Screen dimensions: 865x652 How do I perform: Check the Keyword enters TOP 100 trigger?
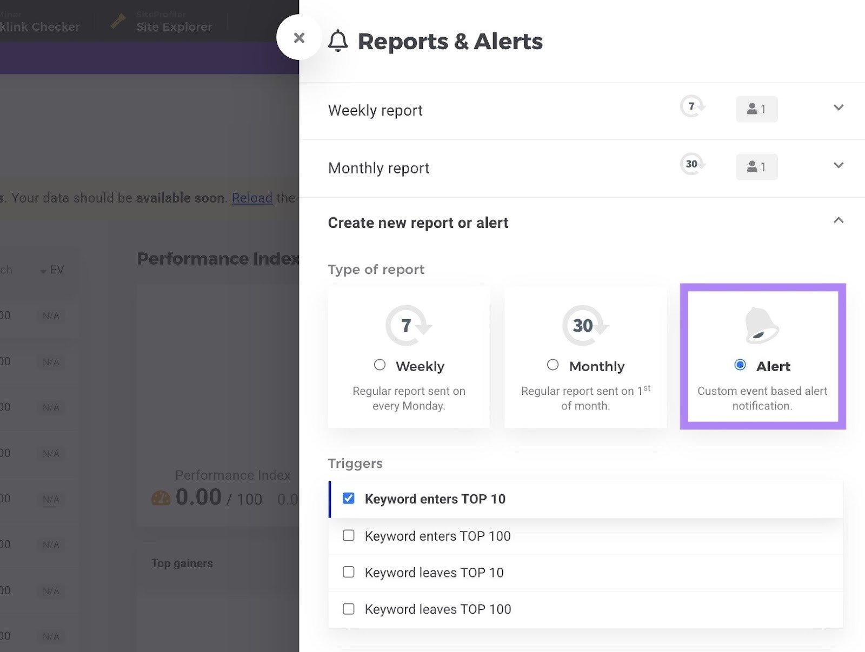click(x=349, y=535)
